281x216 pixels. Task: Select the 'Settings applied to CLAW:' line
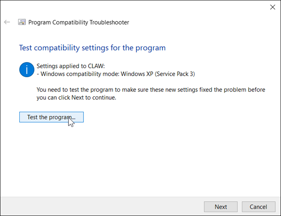(71, 66)
